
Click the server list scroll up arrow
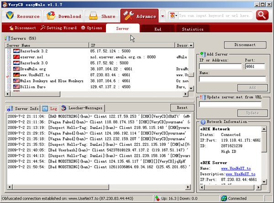click(191, 46)
